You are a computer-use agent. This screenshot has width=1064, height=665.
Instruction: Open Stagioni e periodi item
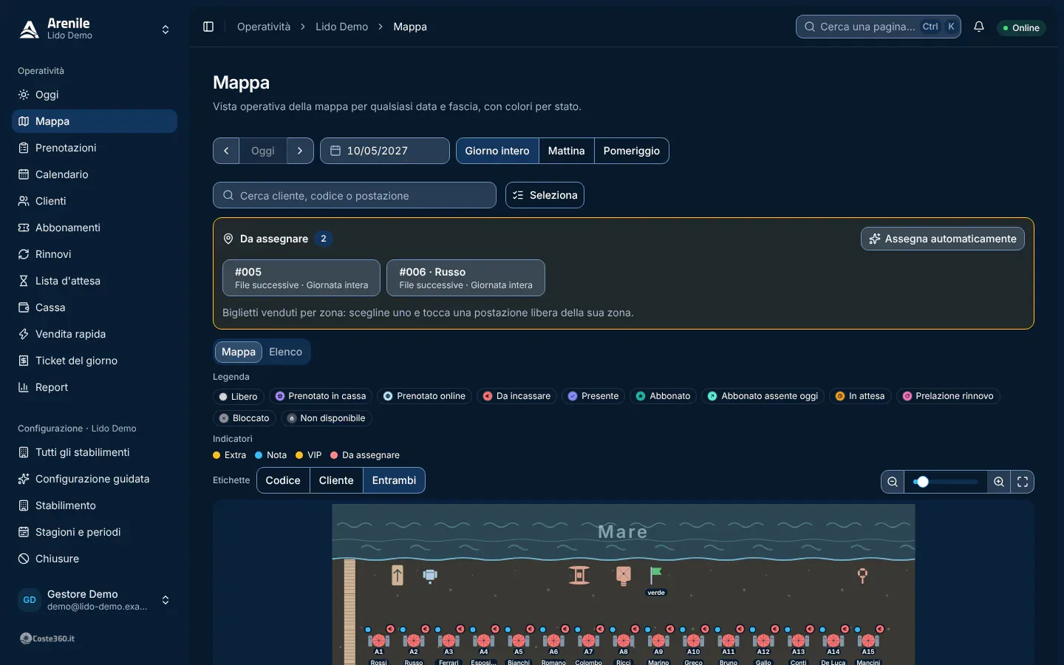click(95, 532)
